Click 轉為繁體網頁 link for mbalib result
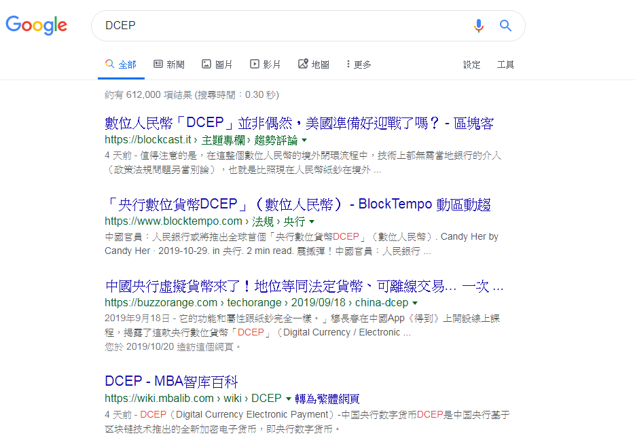635x438 pixels. (x=327, y=399)
